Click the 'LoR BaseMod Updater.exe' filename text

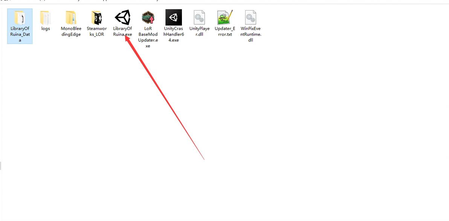[x=148, y=37]
